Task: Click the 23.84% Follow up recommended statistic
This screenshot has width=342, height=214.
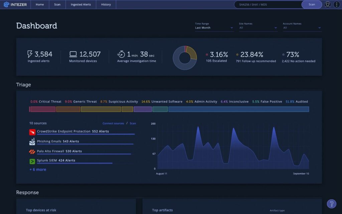Action: (x=256, y=57)
